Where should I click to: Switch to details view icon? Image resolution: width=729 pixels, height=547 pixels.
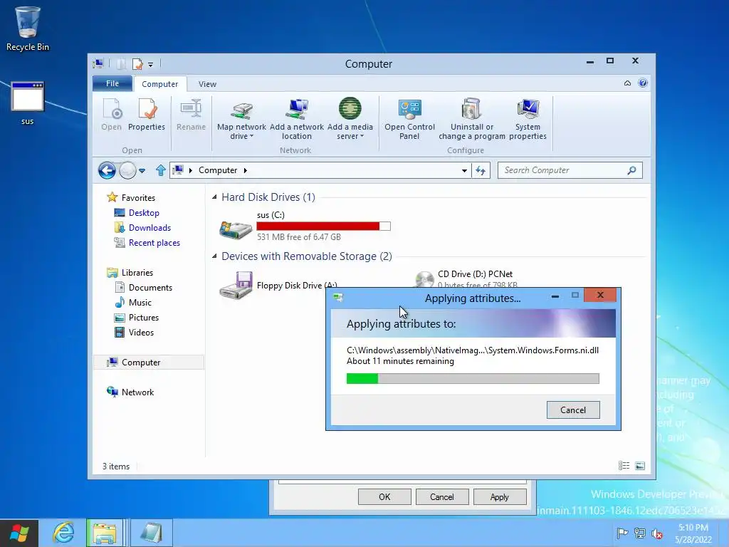click(x=624, y=466)
